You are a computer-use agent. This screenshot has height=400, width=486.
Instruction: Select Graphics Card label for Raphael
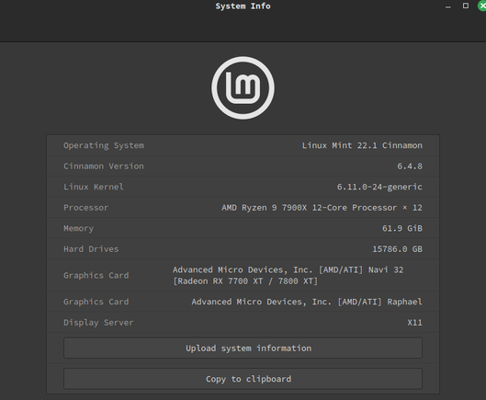(96, 302)
